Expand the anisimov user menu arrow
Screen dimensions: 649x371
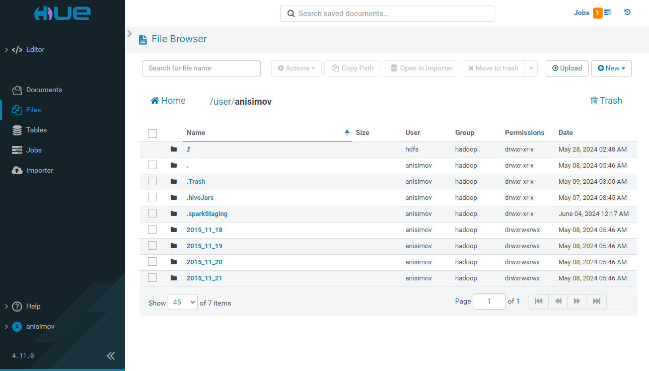[x=6, y=326]
